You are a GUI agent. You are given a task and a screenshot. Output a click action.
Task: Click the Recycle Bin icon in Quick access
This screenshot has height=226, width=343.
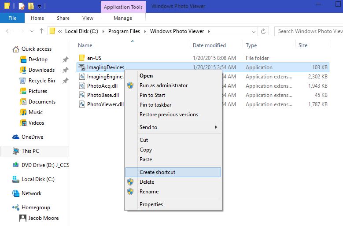point(23,81)
